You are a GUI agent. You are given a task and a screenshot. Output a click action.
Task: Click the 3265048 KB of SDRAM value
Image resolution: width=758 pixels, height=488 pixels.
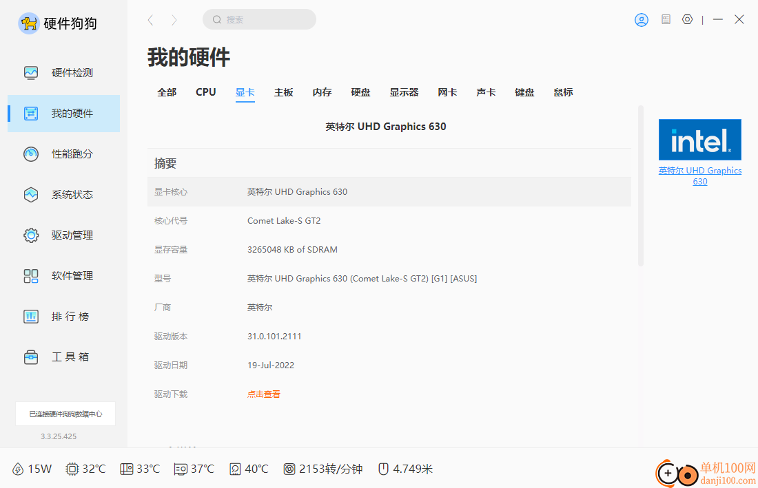pyautogui.click(x=292, y=250)
